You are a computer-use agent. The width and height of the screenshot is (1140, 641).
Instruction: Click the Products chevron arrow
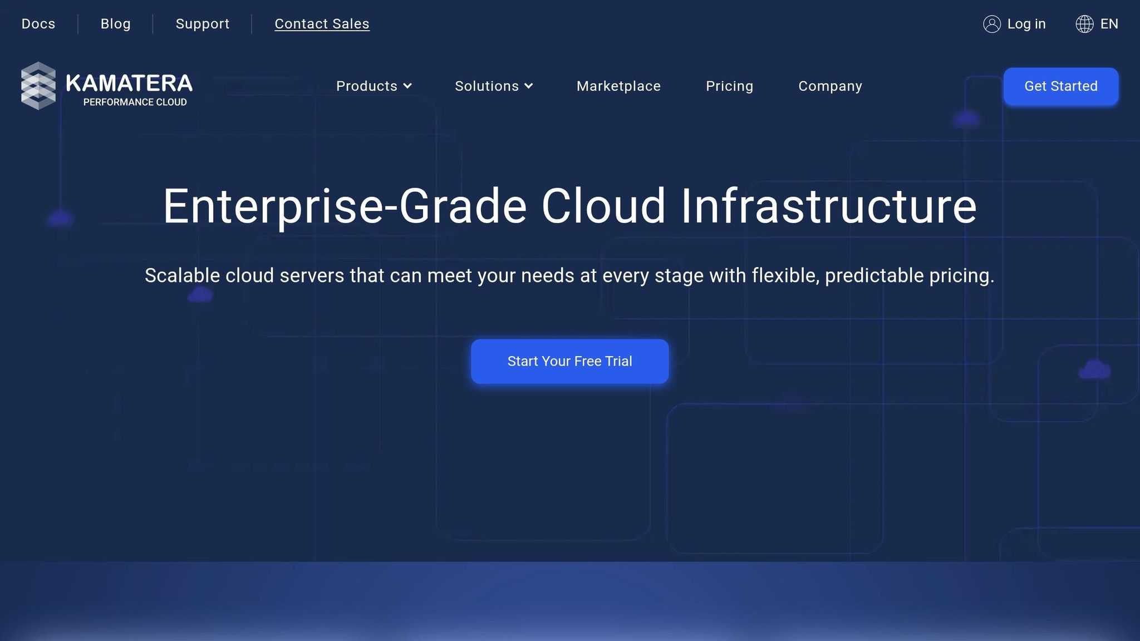pos(407,86)
